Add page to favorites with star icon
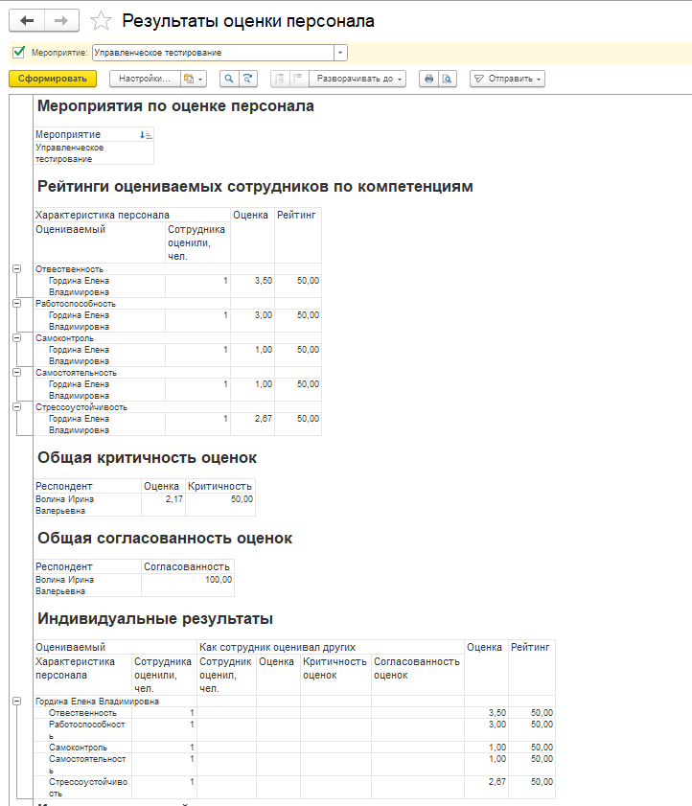692x806 pixels. (101, 21)
